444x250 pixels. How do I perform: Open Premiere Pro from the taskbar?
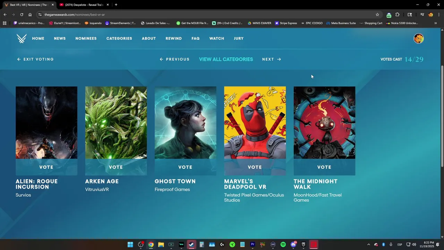pyautogui.click(x=253, y=244)
